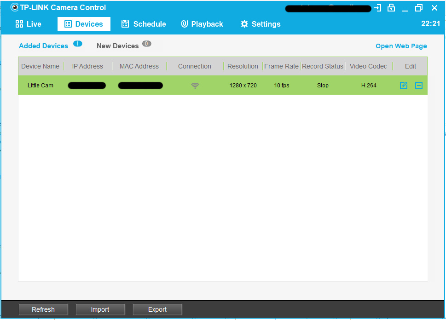The height and width of the screenshot is (320, 446).
Task: Show the Added Devices list
Action: 44,46
